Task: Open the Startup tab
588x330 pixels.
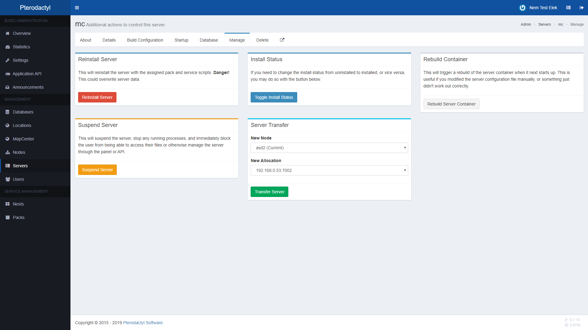Action: pyautogui.click(x=181, y=40)
